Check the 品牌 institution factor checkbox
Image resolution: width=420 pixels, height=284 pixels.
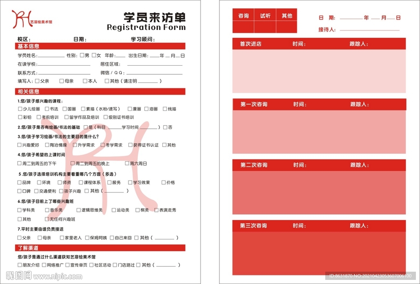click(x=19, y=182)
